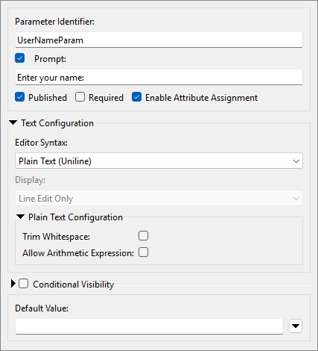Click the 'Display:' label

[x=30, y=180]
